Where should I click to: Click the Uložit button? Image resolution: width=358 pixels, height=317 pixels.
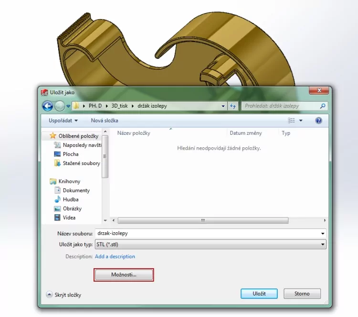click(259, 294)
